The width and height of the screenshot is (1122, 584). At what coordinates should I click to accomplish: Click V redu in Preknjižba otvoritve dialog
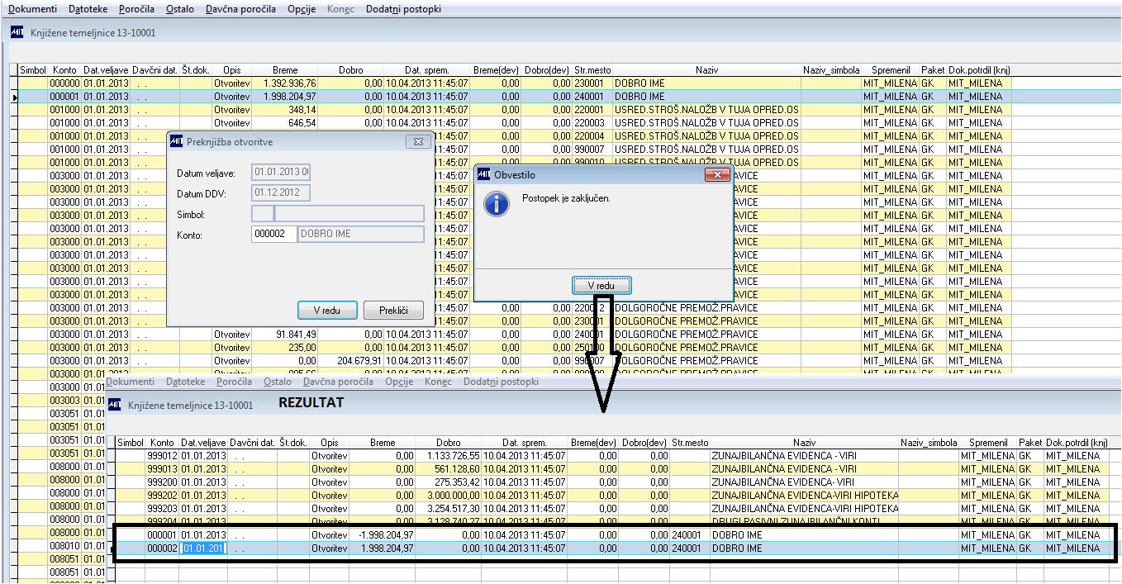tap(327, 311)
